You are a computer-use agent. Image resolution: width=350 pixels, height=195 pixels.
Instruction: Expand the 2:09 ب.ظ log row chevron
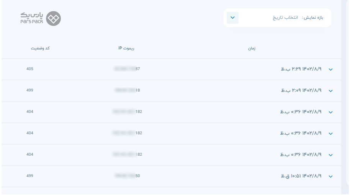pyautogui.click(x=330, y=91)
